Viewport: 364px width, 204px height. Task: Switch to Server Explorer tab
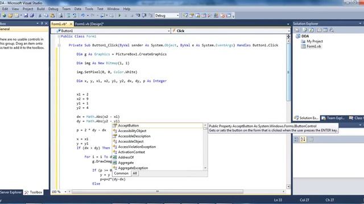tap(11, 192)
